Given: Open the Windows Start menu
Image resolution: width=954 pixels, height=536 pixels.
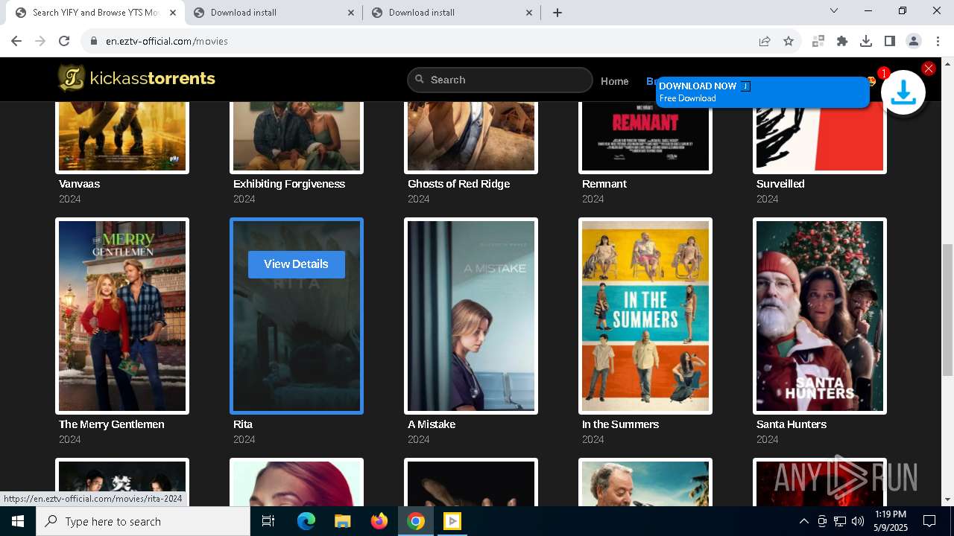Looking at the screenshot, I should 18,521.
